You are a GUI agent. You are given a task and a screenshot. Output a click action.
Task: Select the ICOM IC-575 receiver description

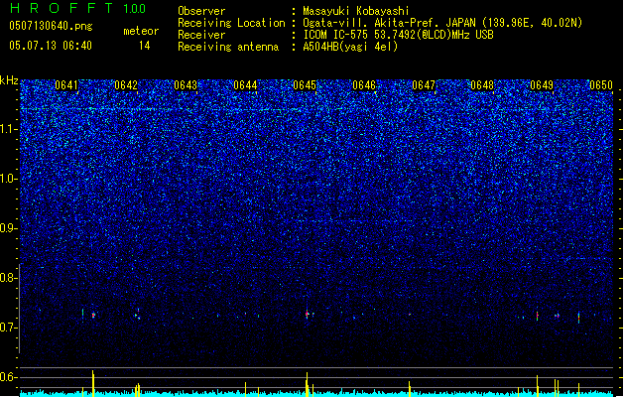click(x=398, y=35)
